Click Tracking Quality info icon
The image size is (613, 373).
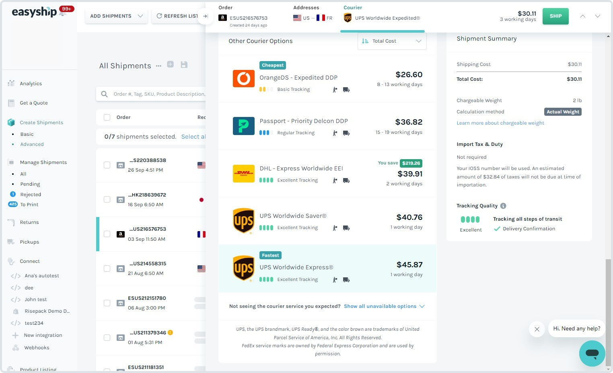coord(503,206)
